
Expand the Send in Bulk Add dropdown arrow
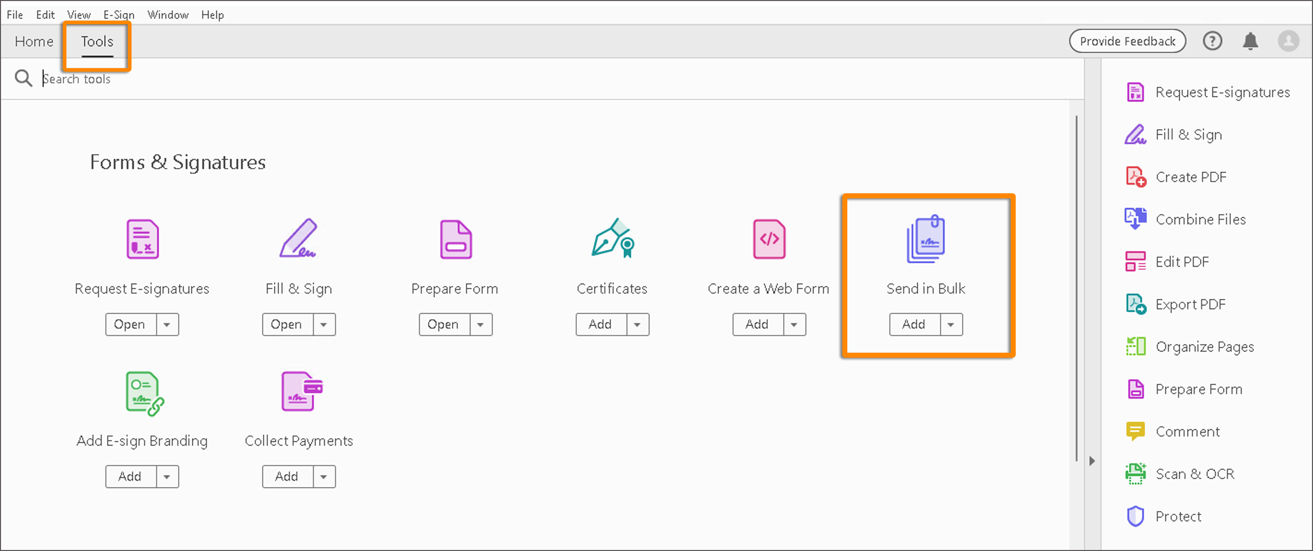coord(951,324)
